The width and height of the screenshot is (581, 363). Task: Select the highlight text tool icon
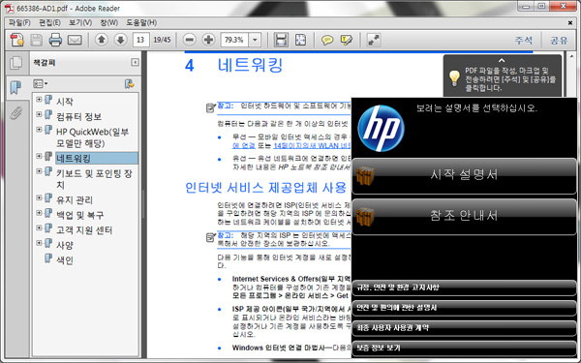(347, 40)
